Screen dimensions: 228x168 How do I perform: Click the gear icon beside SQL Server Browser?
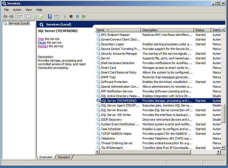98,110
